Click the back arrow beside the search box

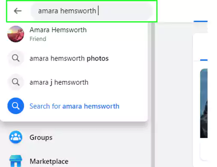18,11
